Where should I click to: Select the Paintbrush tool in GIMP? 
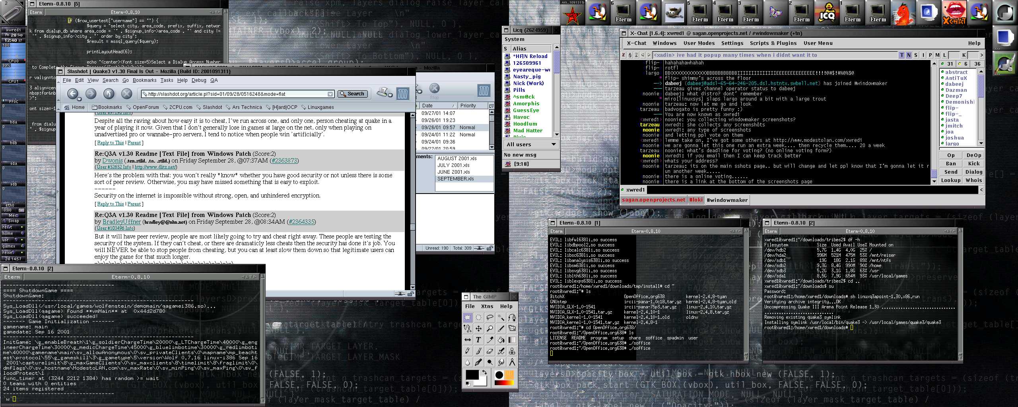coord(479,351)
